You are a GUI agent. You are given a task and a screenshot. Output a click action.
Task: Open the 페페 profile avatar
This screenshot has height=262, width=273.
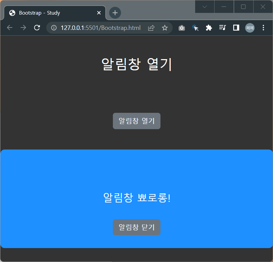click(250, 28)
